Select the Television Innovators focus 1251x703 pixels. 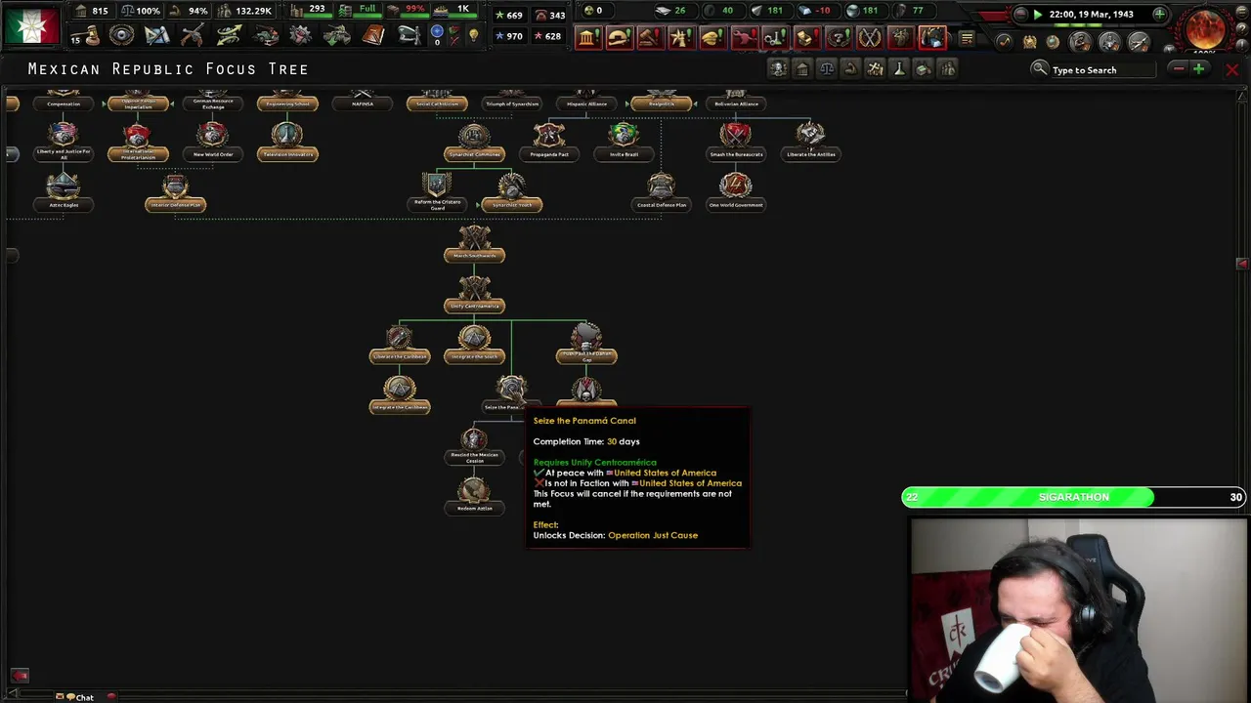(x=287, y=142)
